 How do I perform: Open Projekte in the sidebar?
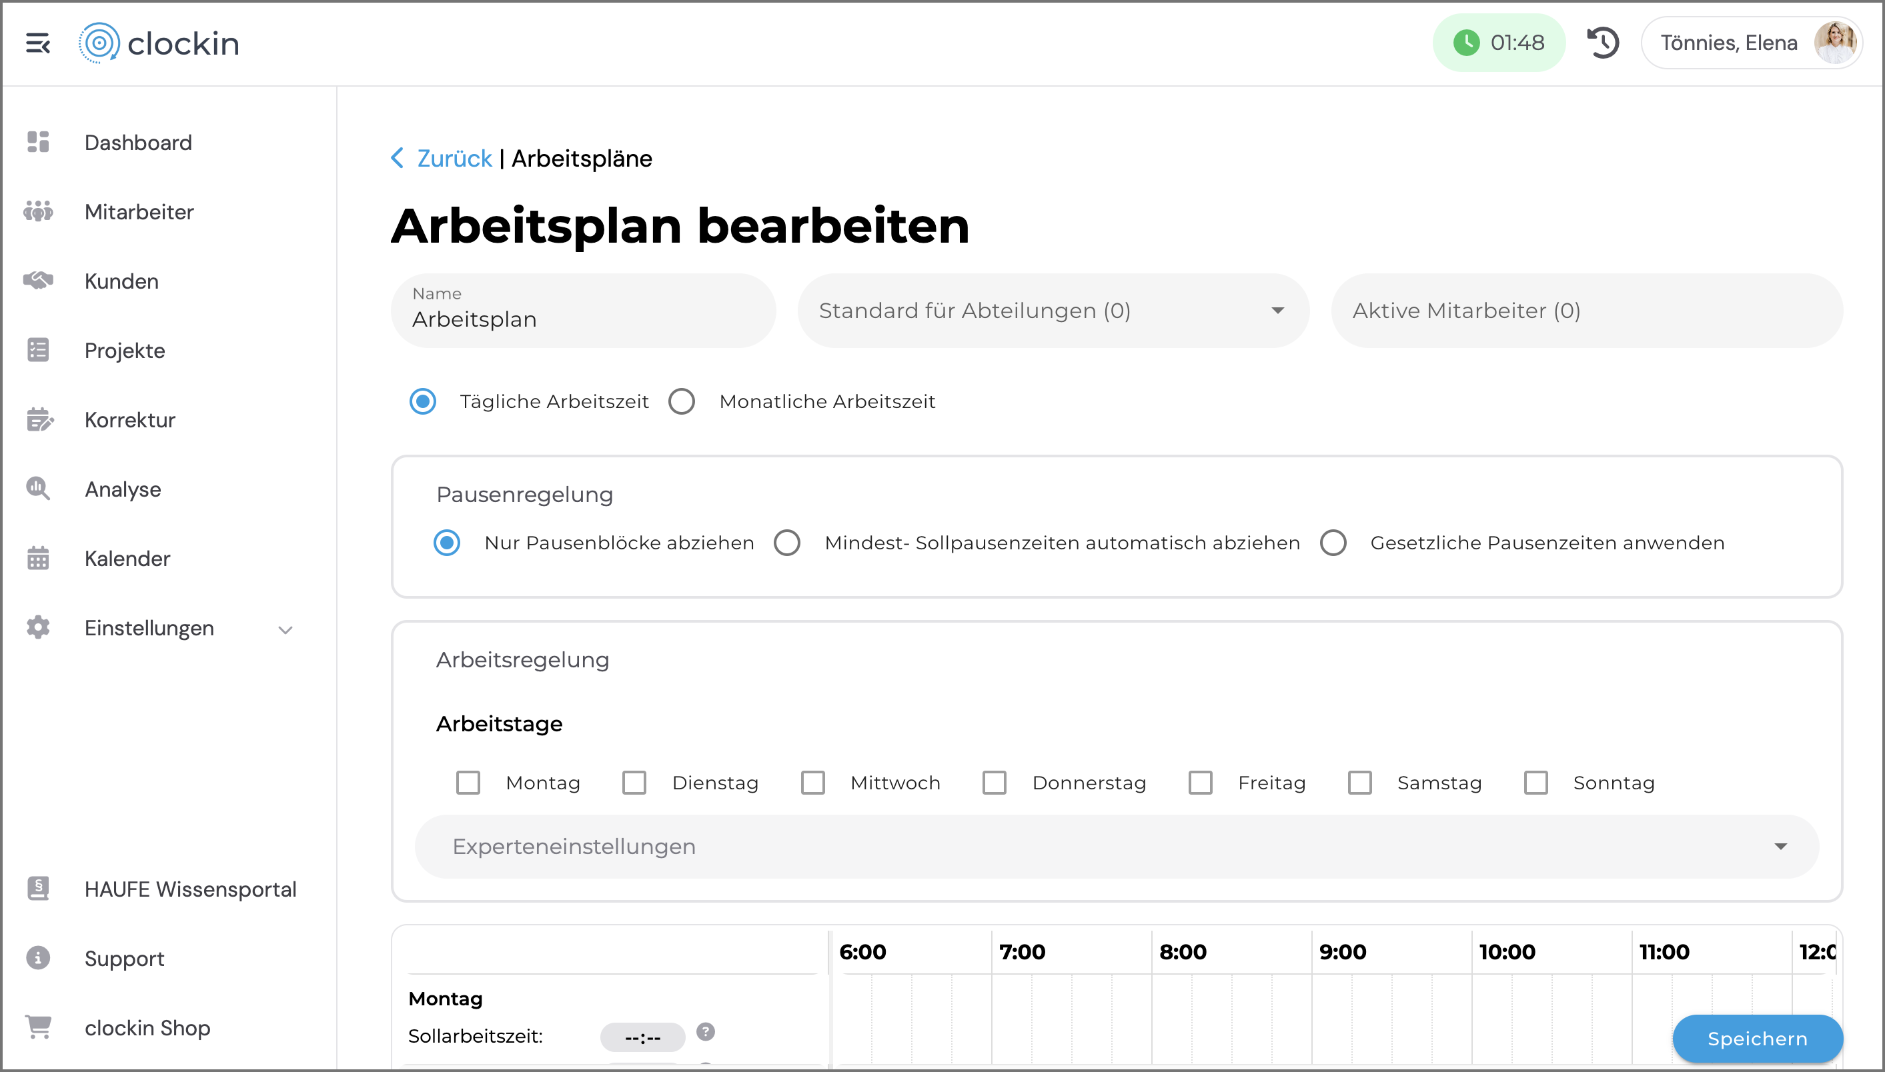click(125, 350)
